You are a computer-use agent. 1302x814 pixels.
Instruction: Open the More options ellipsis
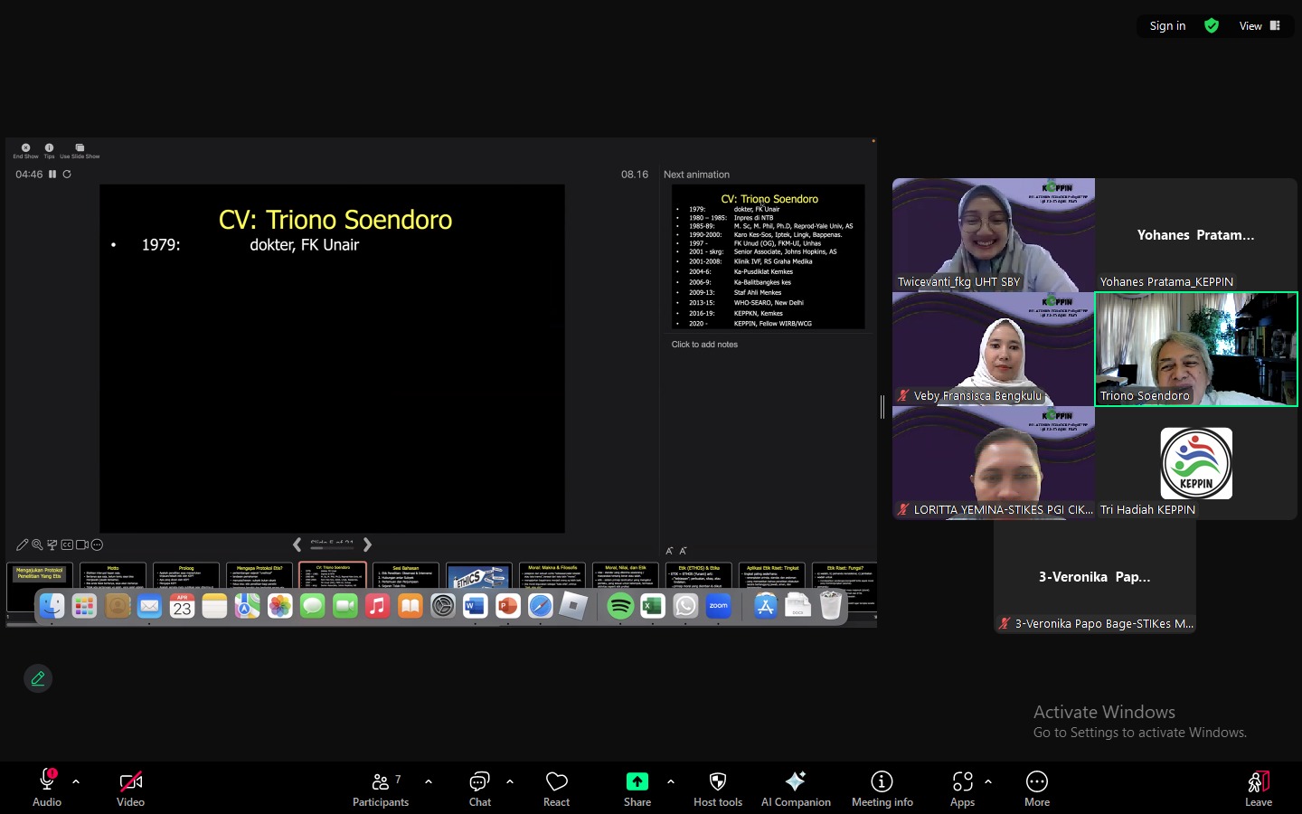click(1037, 788)
